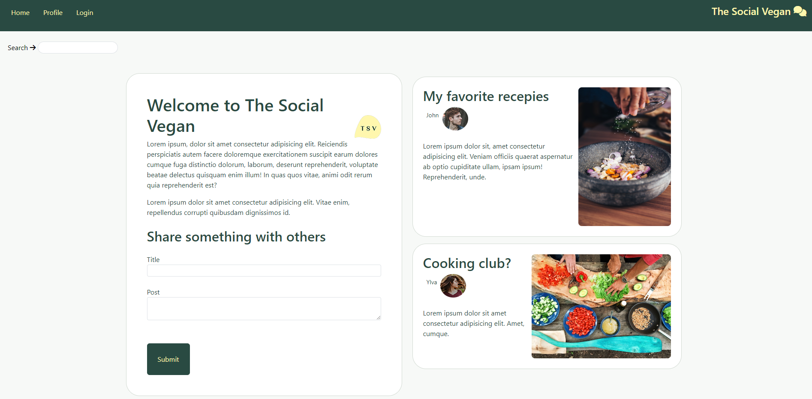The height and width of the screenshot is (399, 812).
Task: Click Ylva's profile avatar picture
Action: pos(452,286)
